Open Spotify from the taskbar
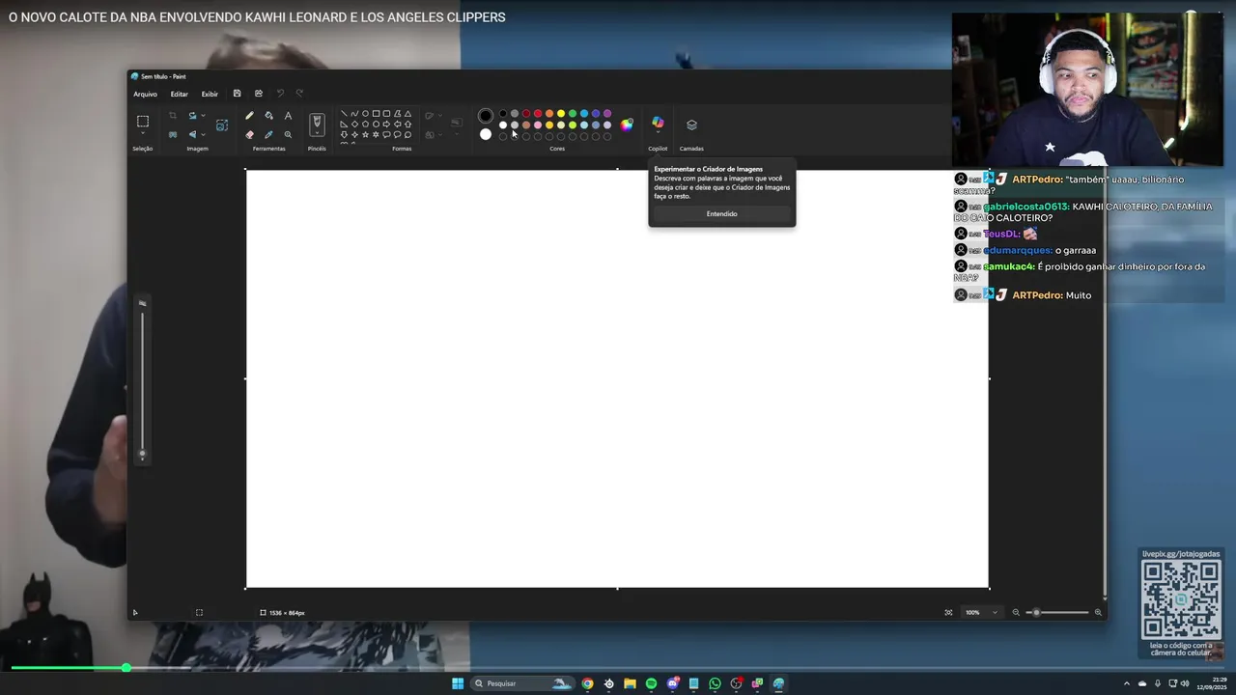 coord(651,683)
